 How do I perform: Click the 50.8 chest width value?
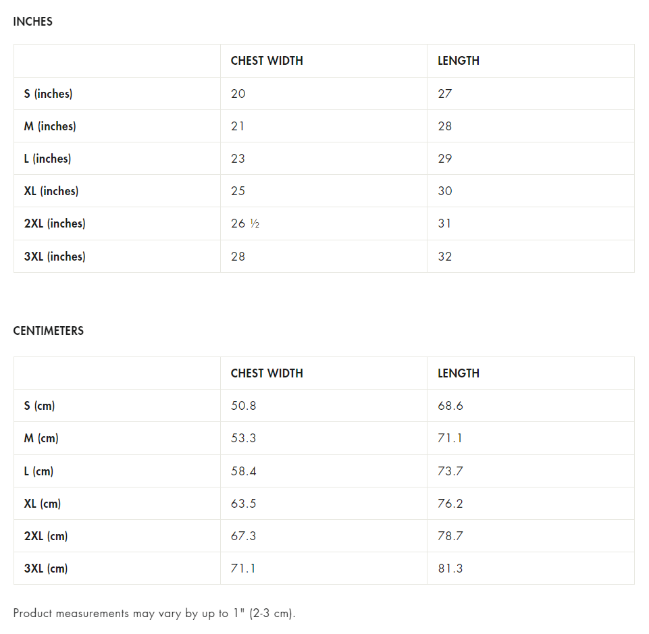point(243,406)
